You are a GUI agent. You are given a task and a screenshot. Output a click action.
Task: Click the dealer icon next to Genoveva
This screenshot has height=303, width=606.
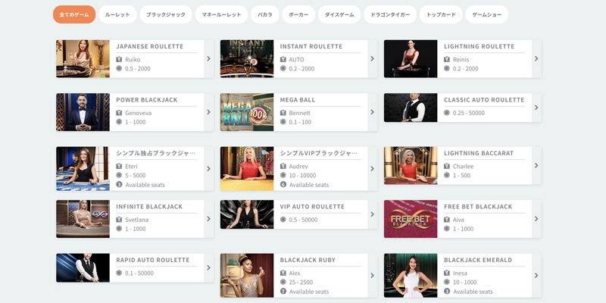pyautogui.click(x=119, y=113)
